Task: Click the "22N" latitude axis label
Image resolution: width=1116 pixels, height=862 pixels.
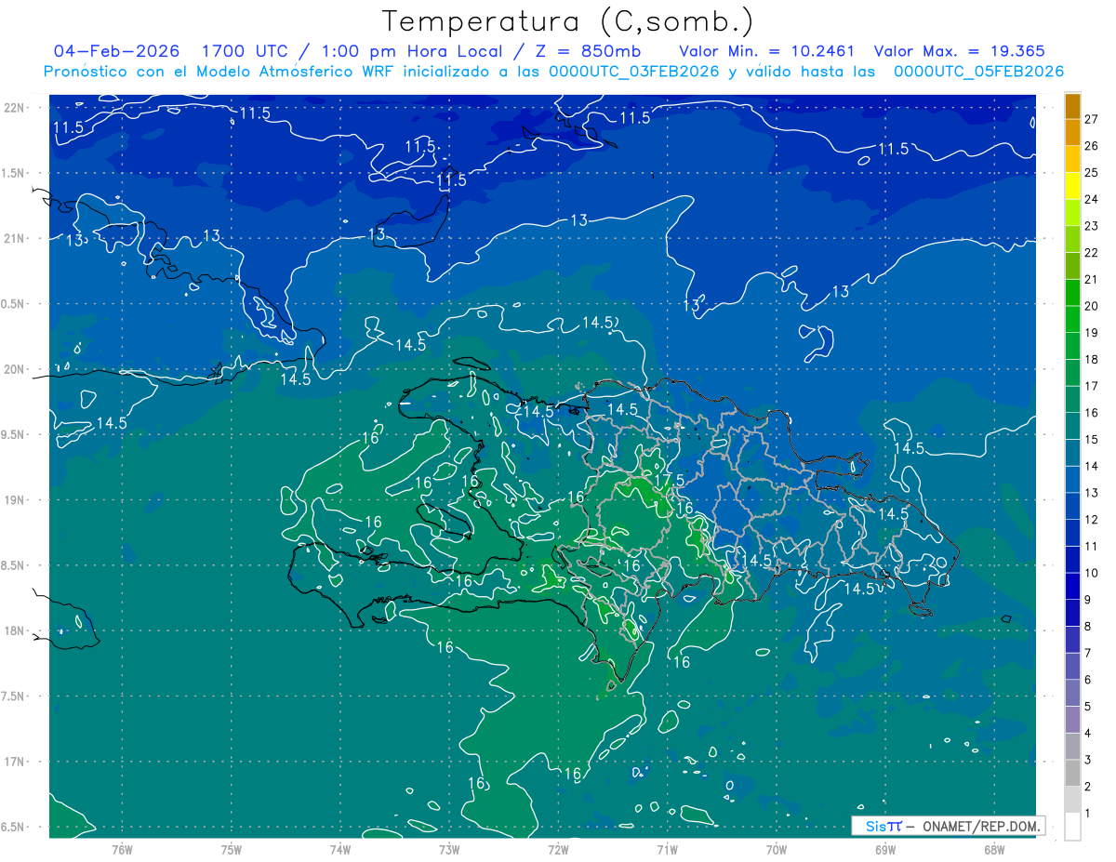Action: point(16,107)
